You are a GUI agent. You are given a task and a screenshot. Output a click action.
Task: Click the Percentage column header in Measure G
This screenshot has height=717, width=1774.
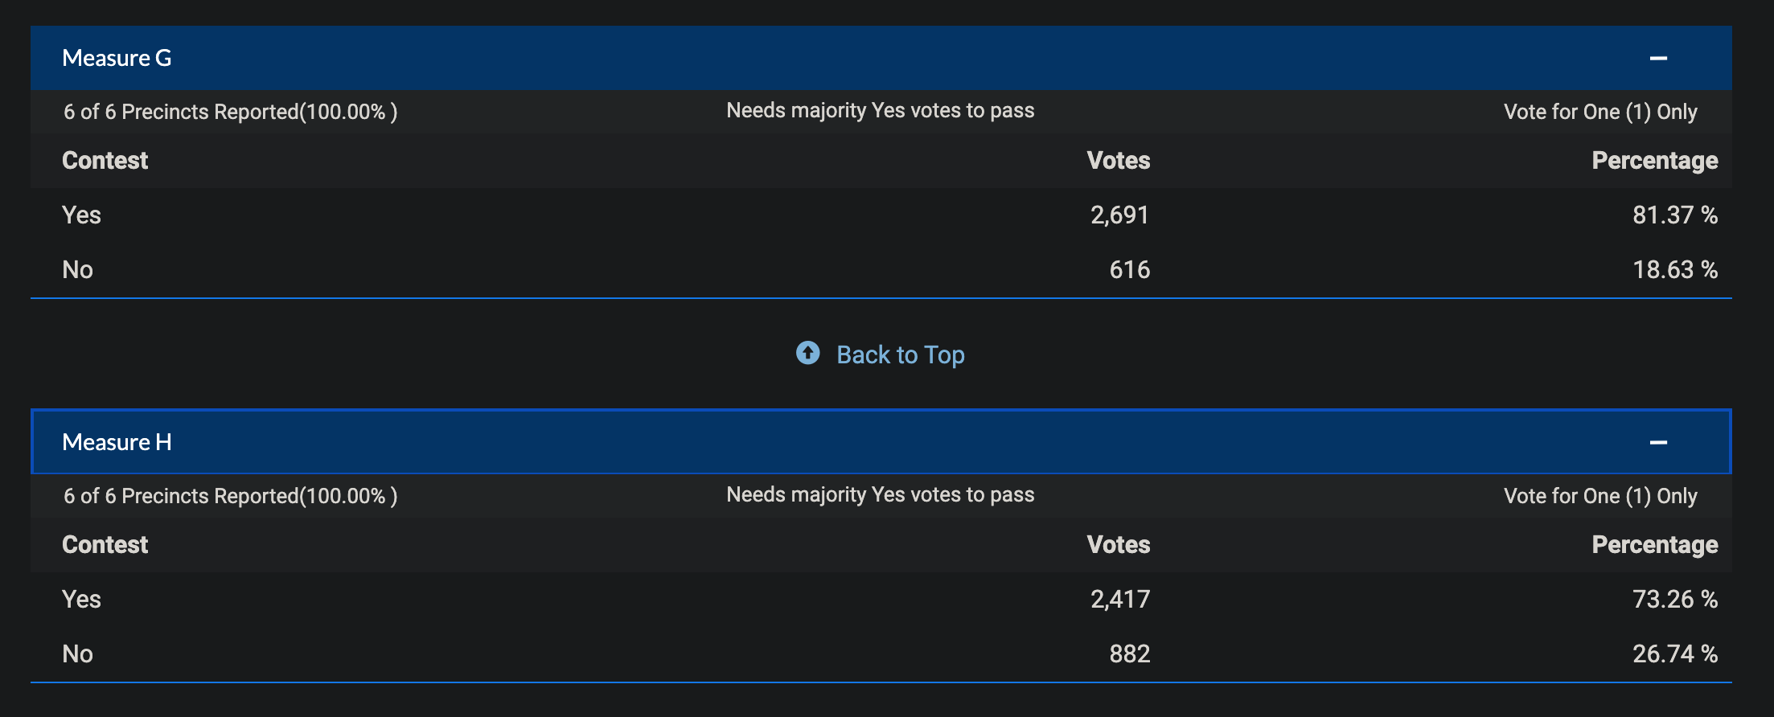point(1655,161)
